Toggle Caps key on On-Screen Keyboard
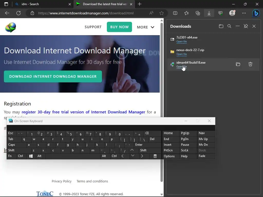The height and width of the screenshot is (197, 263). point(17,145)
